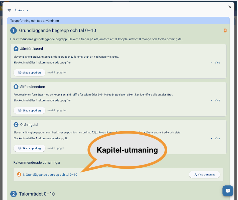Click the orange challenge icon
Image resolution: width=238 pixels, height=200 pixels.
(x=19, y=174)
